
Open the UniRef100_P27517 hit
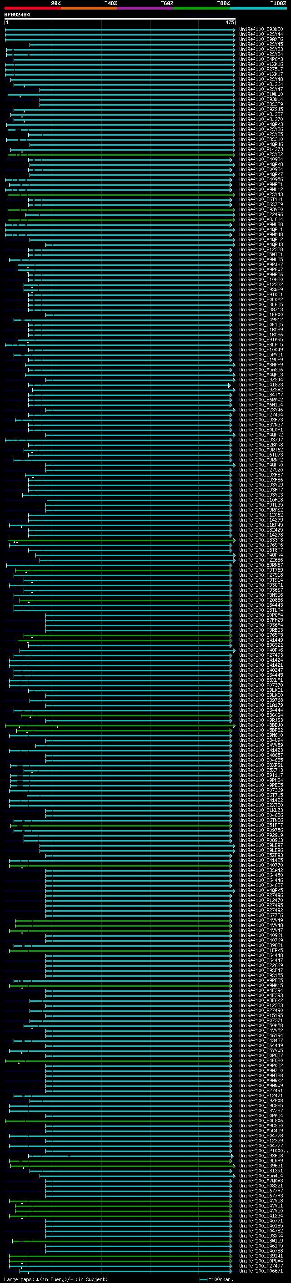pos(261,69)
